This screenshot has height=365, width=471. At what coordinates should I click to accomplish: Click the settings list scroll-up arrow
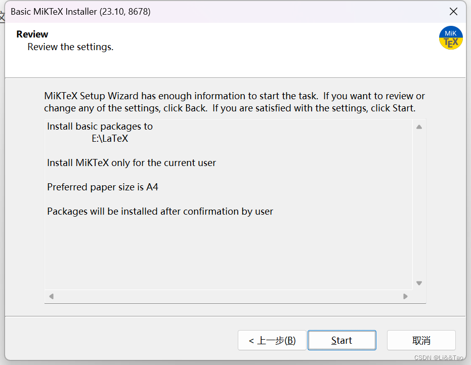pyautogui.click(x=419, y=127)
